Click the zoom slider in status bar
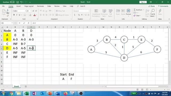The width and height of the screenshot is (171, 96). click(x=158, y=90)
